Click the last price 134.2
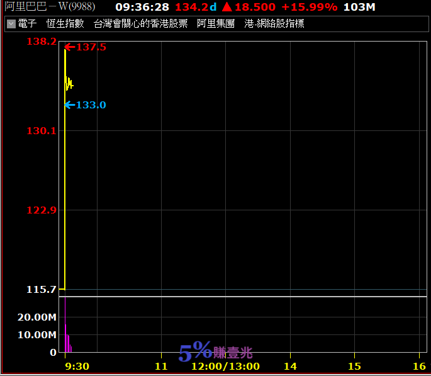 (192, 7)
